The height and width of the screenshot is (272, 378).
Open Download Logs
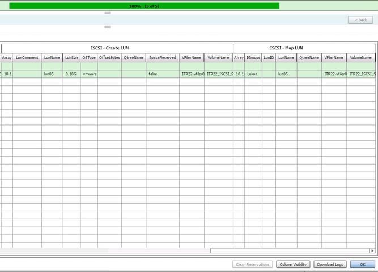[x=330, y=264]
